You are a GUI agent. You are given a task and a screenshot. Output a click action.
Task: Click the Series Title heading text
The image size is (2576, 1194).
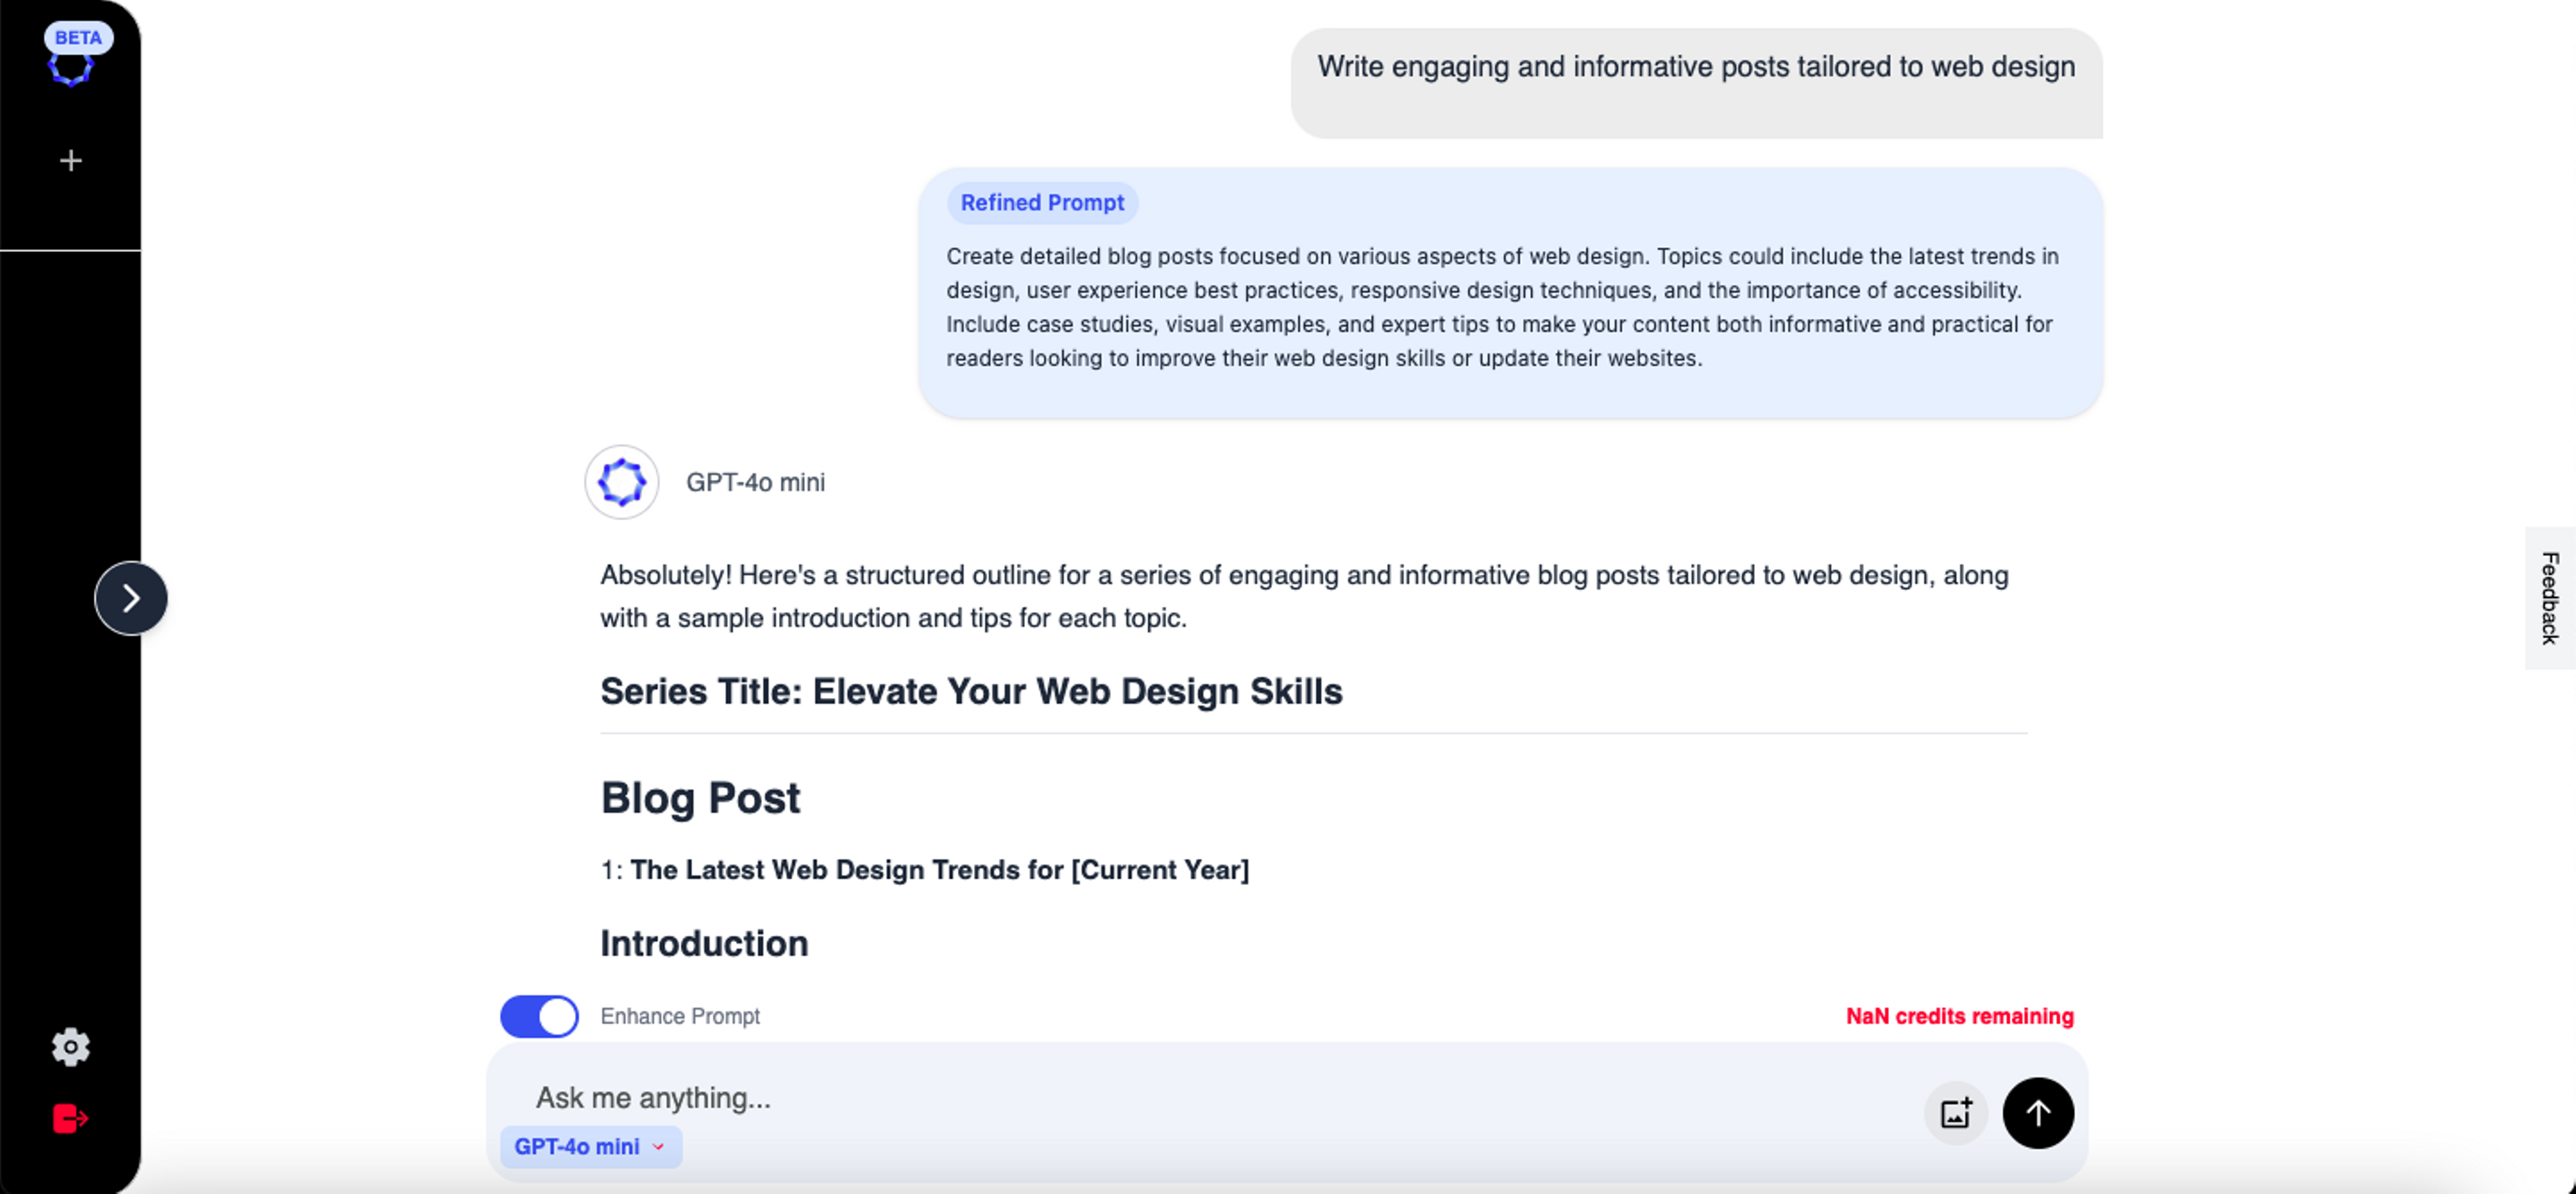(x=971, y=691)
